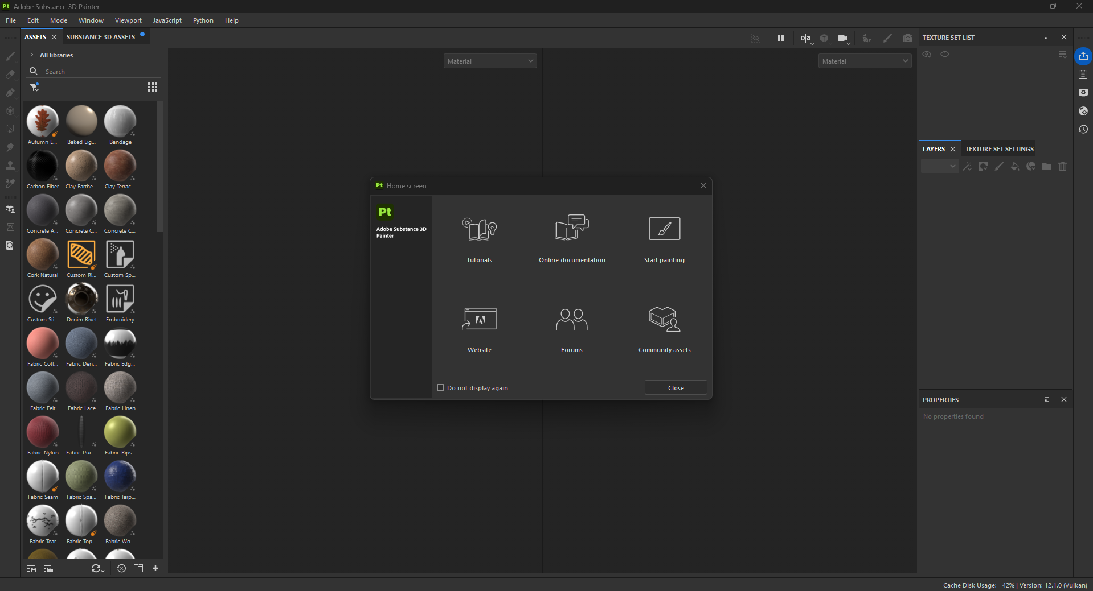The image size is (1093, 591).
Task: Open the Python menu
Action: click(x=203, y=20)
